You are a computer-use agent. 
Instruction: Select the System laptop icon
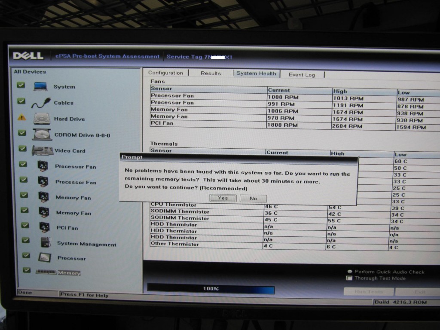pyautogui.click(x=40, y=86)
